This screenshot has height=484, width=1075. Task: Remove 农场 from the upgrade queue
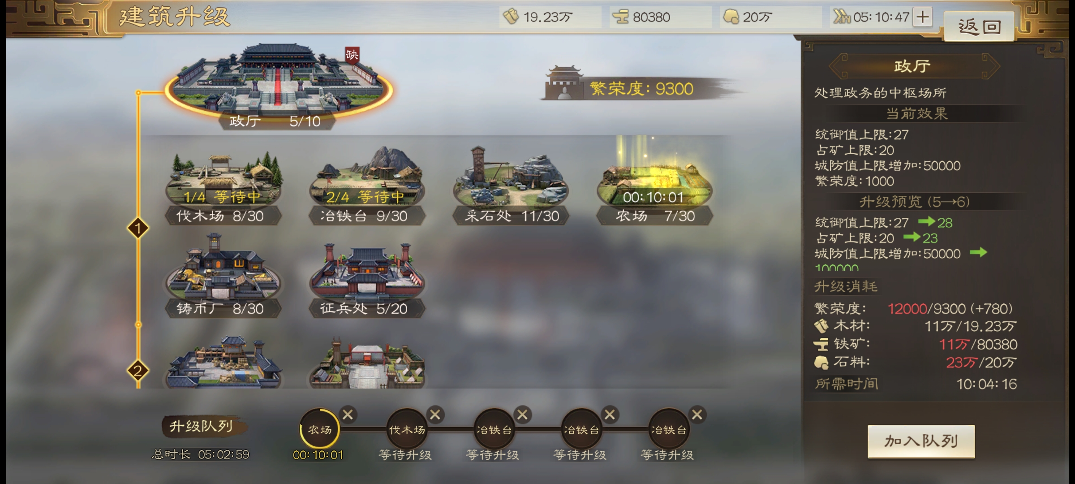tap(348, 415)
